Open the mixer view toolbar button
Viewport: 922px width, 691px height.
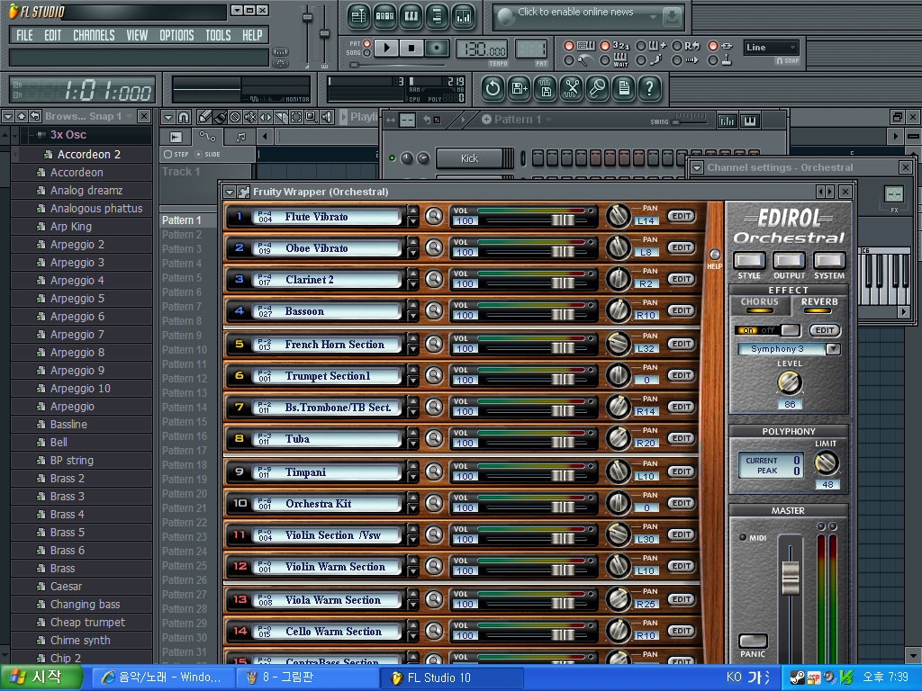464,16
